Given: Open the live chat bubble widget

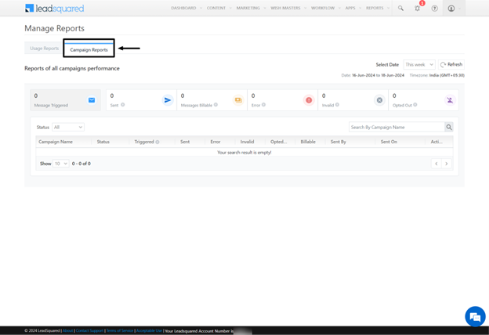Looking at the screenshot, I should point(474,316).
